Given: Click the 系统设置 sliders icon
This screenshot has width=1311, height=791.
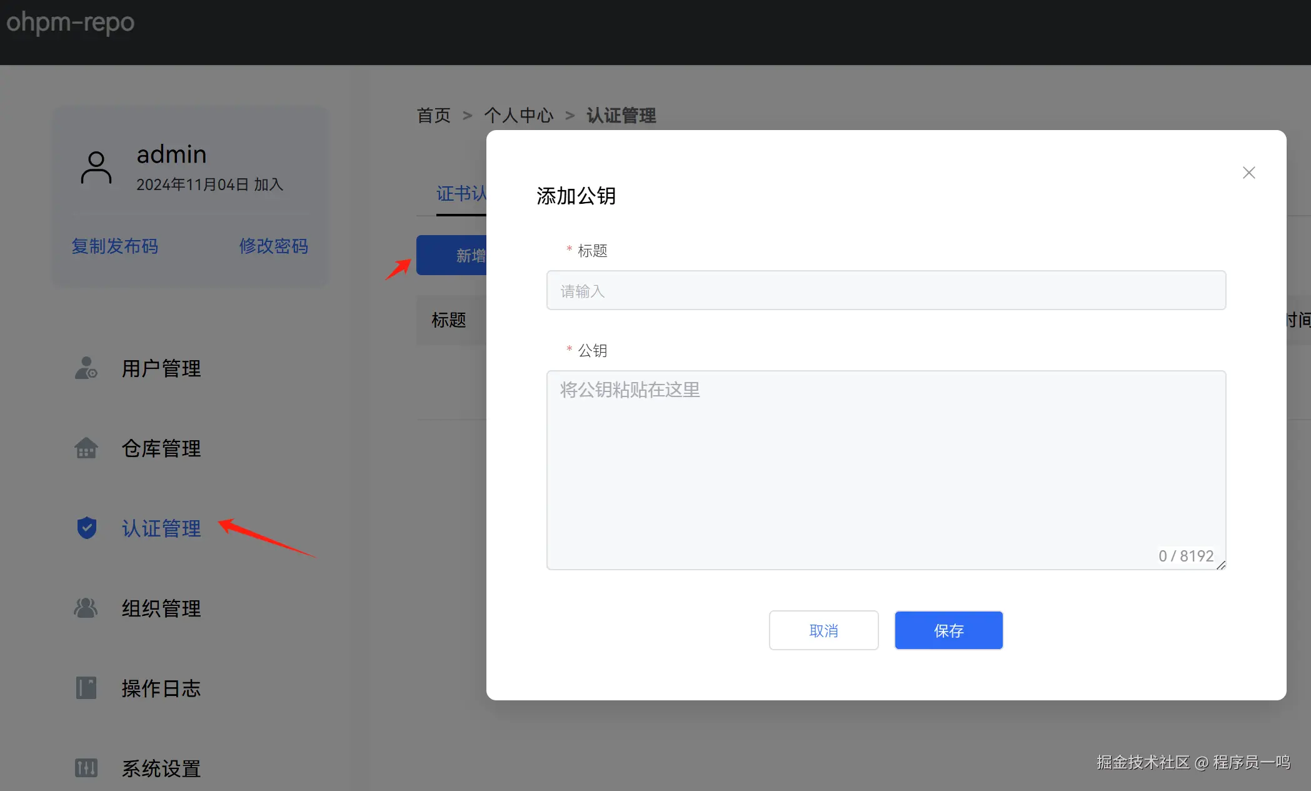Looking at the screenshot, I should click(x=86, y=768).
